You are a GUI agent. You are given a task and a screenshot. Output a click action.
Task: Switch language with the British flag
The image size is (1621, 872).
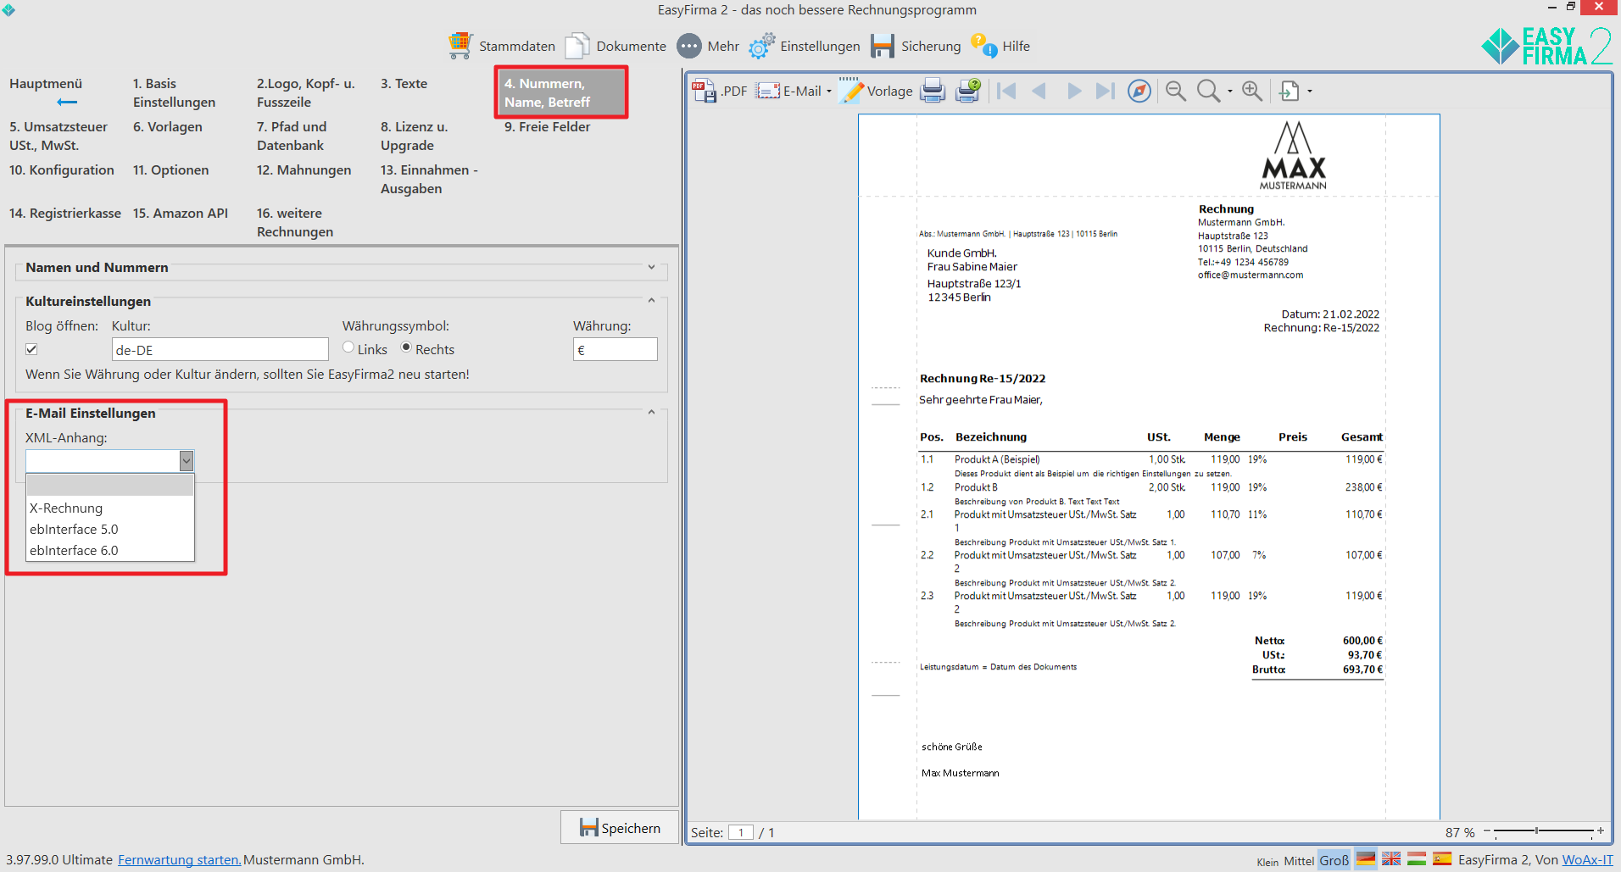[1391, 859]
